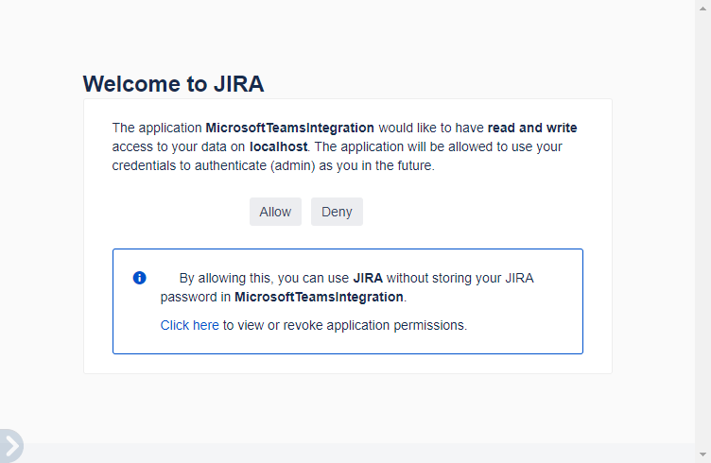Click 'password in' text in info box
711x463 pixels.
tap(195, 297)
